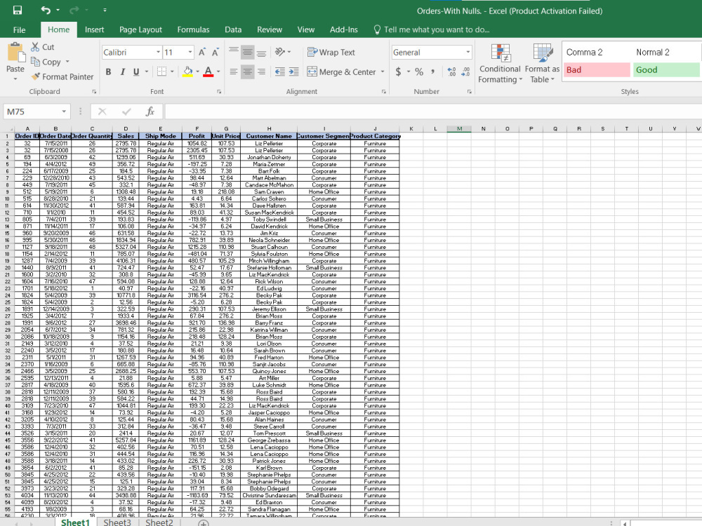
Task: Click Merge & Center
Action: coord(342,72)
